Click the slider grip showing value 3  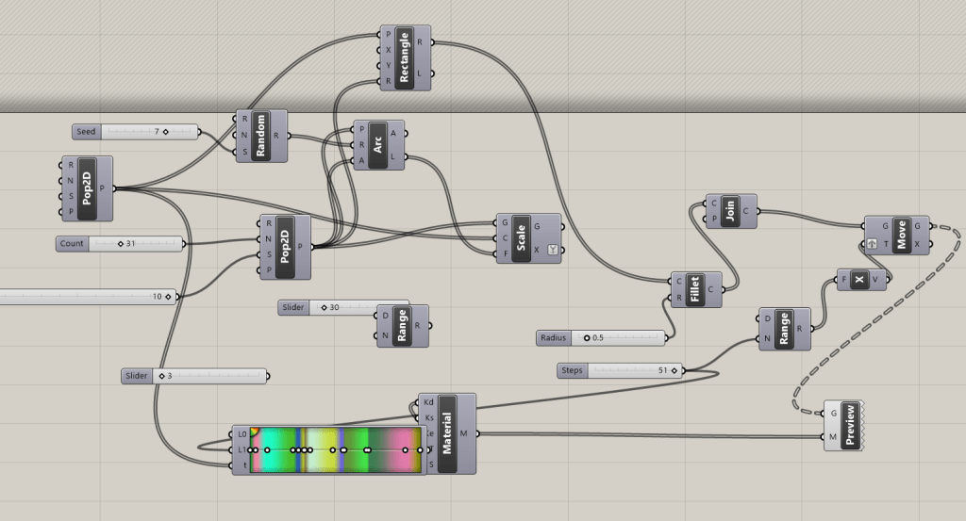[x=161, y=376]
